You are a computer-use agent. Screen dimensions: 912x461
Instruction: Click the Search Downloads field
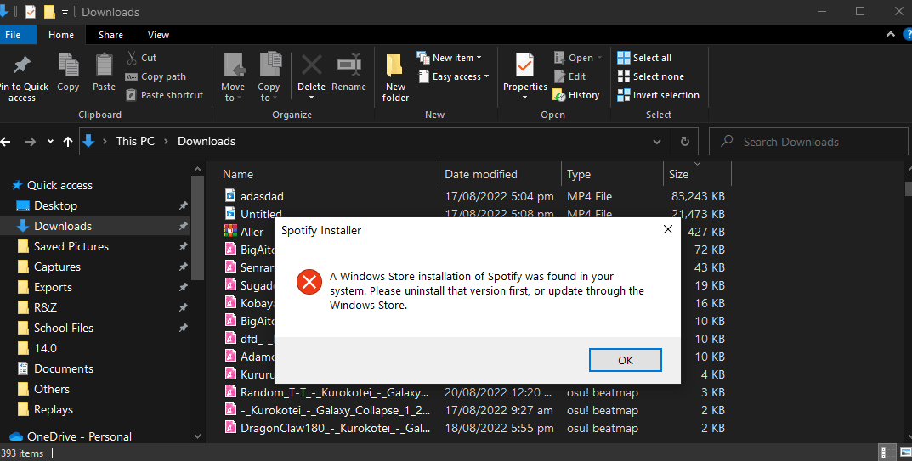[808, 141]
